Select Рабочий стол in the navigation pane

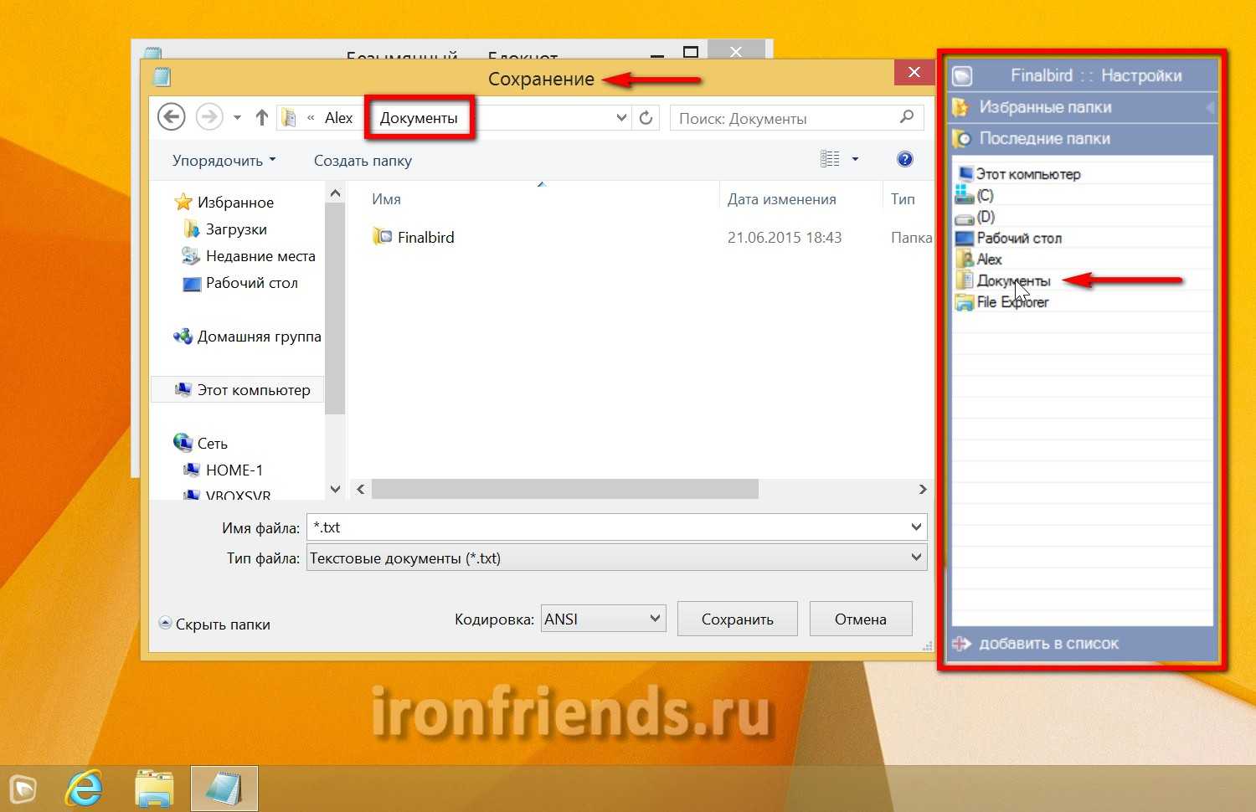coord(252,283)
